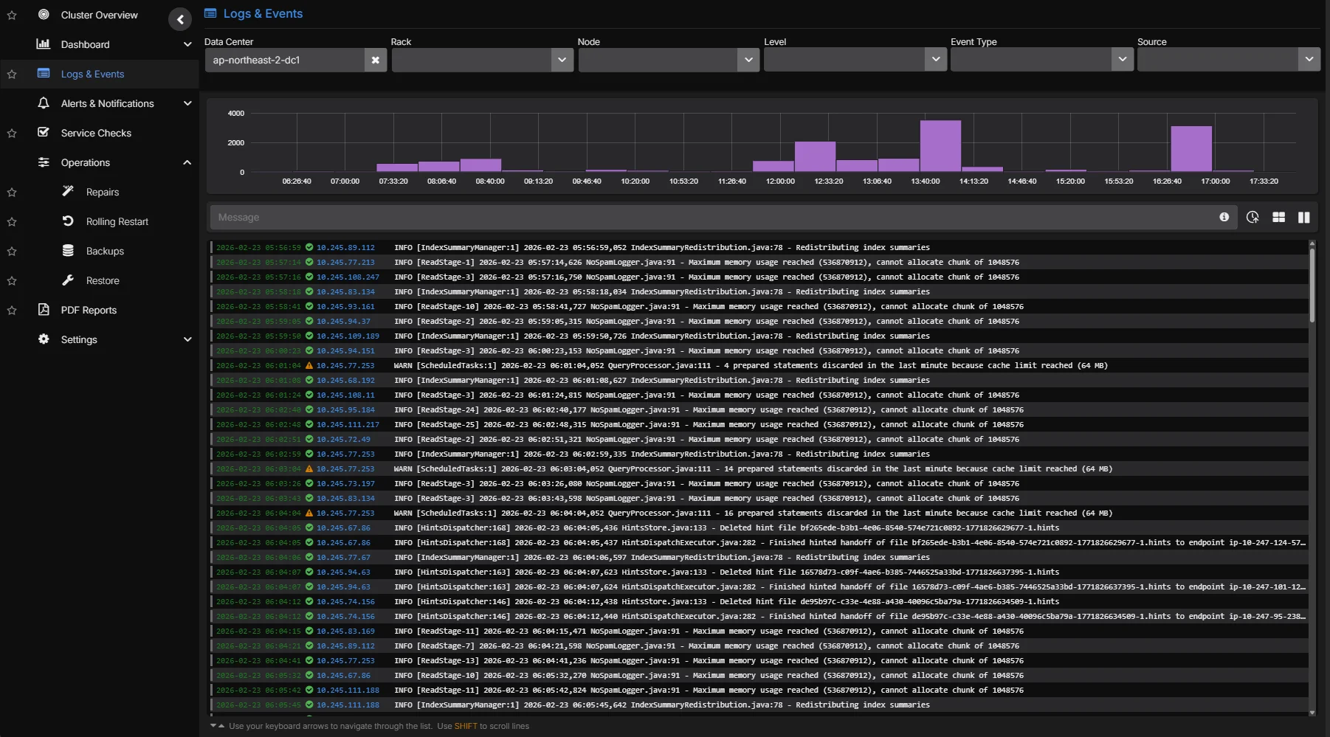Expand the Level dropdown filter

pyautogui.click(x=855, y=60)
